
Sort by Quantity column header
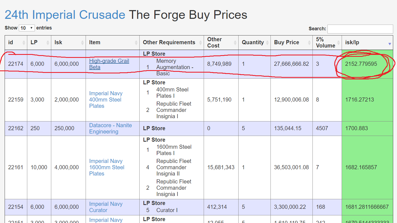[x=254, y=42]
